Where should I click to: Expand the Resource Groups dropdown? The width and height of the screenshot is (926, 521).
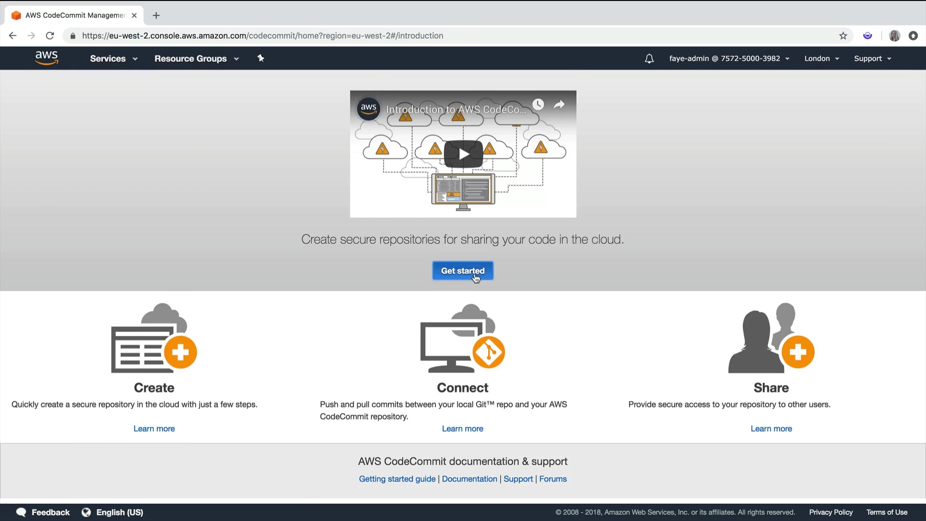(x=196, y=58)
